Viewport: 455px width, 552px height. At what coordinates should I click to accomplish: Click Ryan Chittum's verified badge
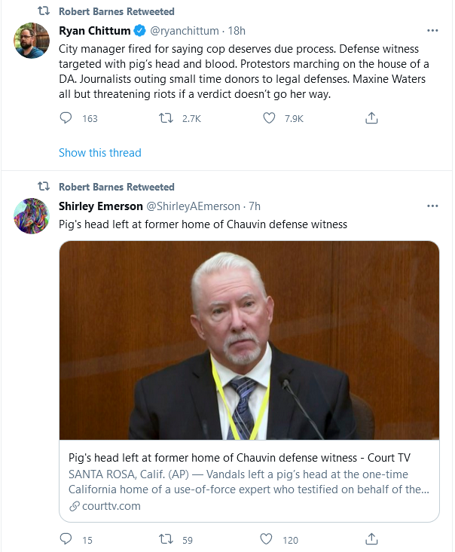click(x=140, y=31)
